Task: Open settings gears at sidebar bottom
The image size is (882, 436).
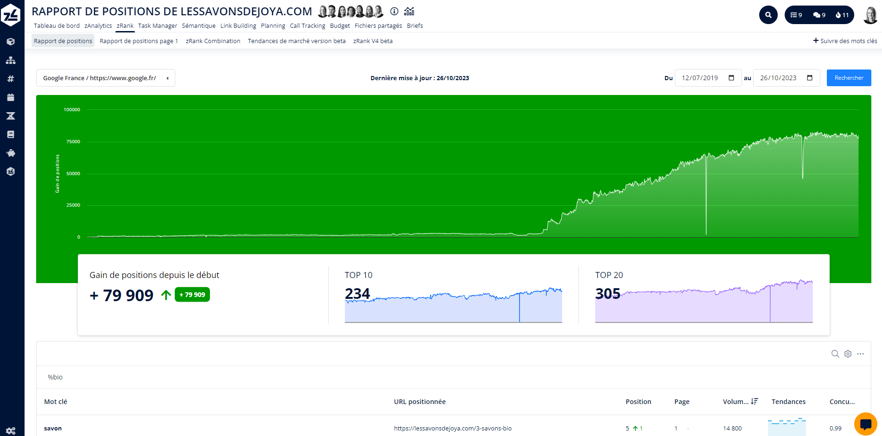Action: point(11,430)
